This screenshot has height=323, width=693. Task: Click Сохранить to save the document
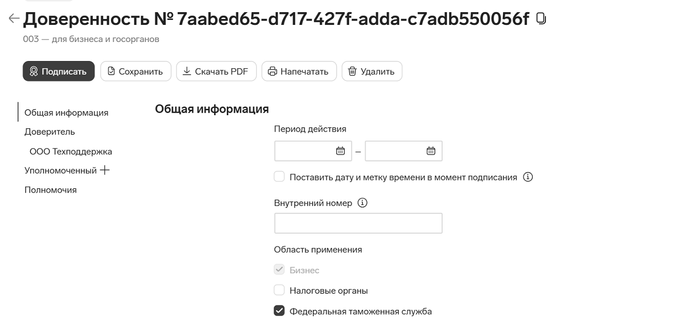pyautogui.click(x=136, y=71)
